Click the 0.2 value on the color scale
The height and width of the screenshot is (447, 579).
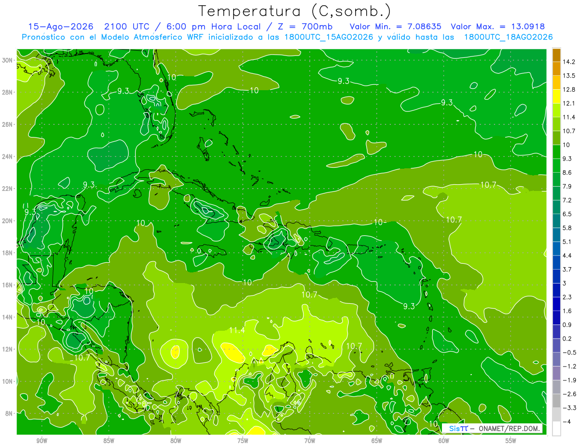[567, 339]
